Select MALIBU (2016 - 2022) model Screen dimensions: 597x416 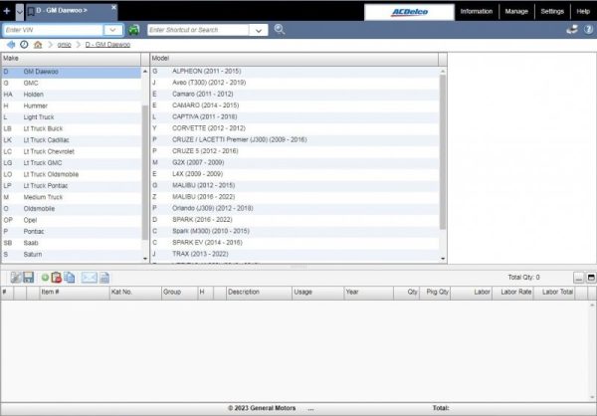[x=295, y=197]
